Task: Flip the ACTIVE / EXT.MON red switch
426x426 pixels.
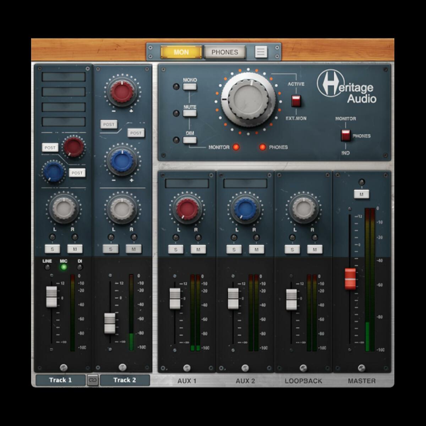Action: [x=296, y=101]
